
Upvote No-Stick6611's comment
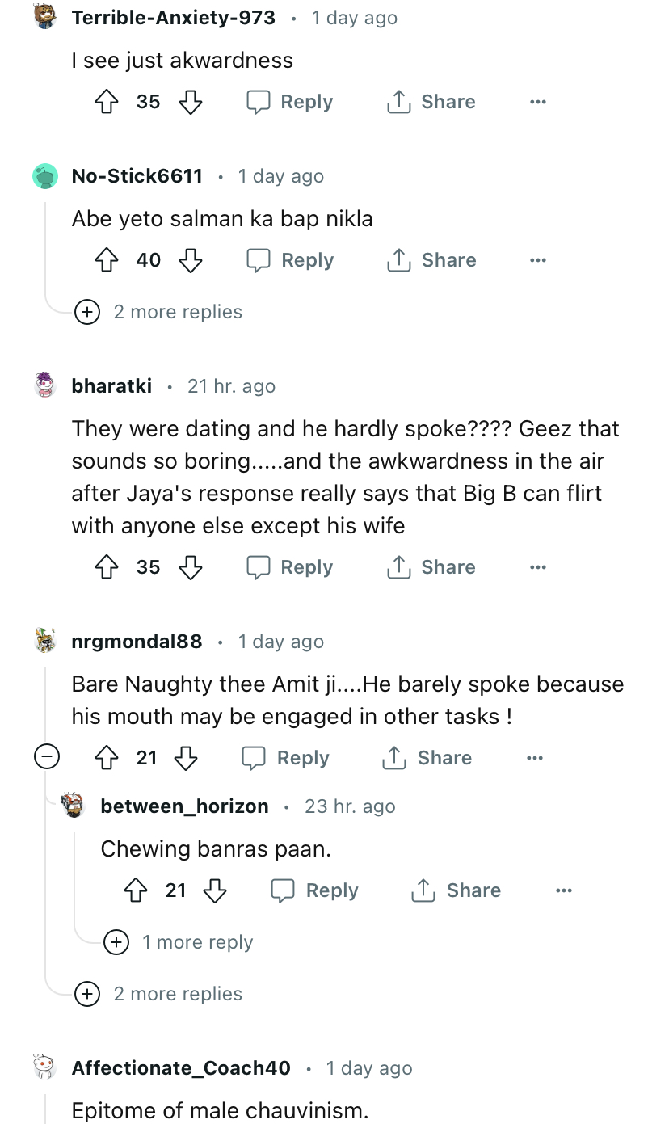[x=107, y=260]
